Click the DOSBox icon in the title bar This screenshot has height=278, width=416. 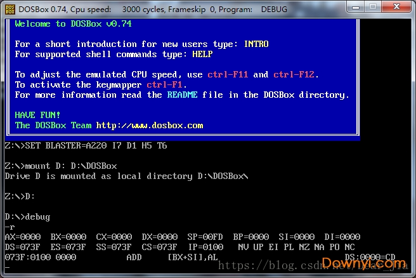coord(9,9)
